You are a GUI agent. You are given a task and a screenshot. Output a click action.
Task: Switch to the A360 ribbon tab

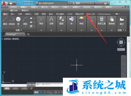(x=70, y=14)
